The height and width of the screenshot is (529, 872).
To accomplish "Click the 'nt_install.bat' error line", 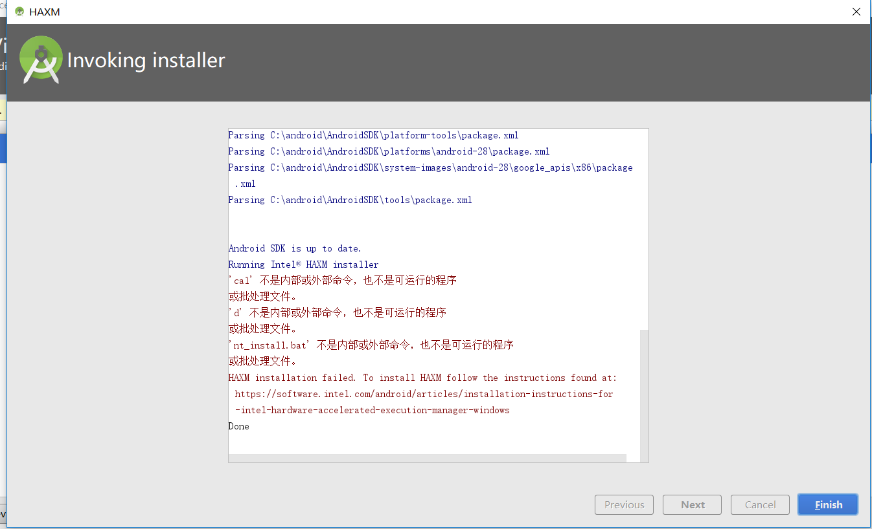I will click(371, 345).
